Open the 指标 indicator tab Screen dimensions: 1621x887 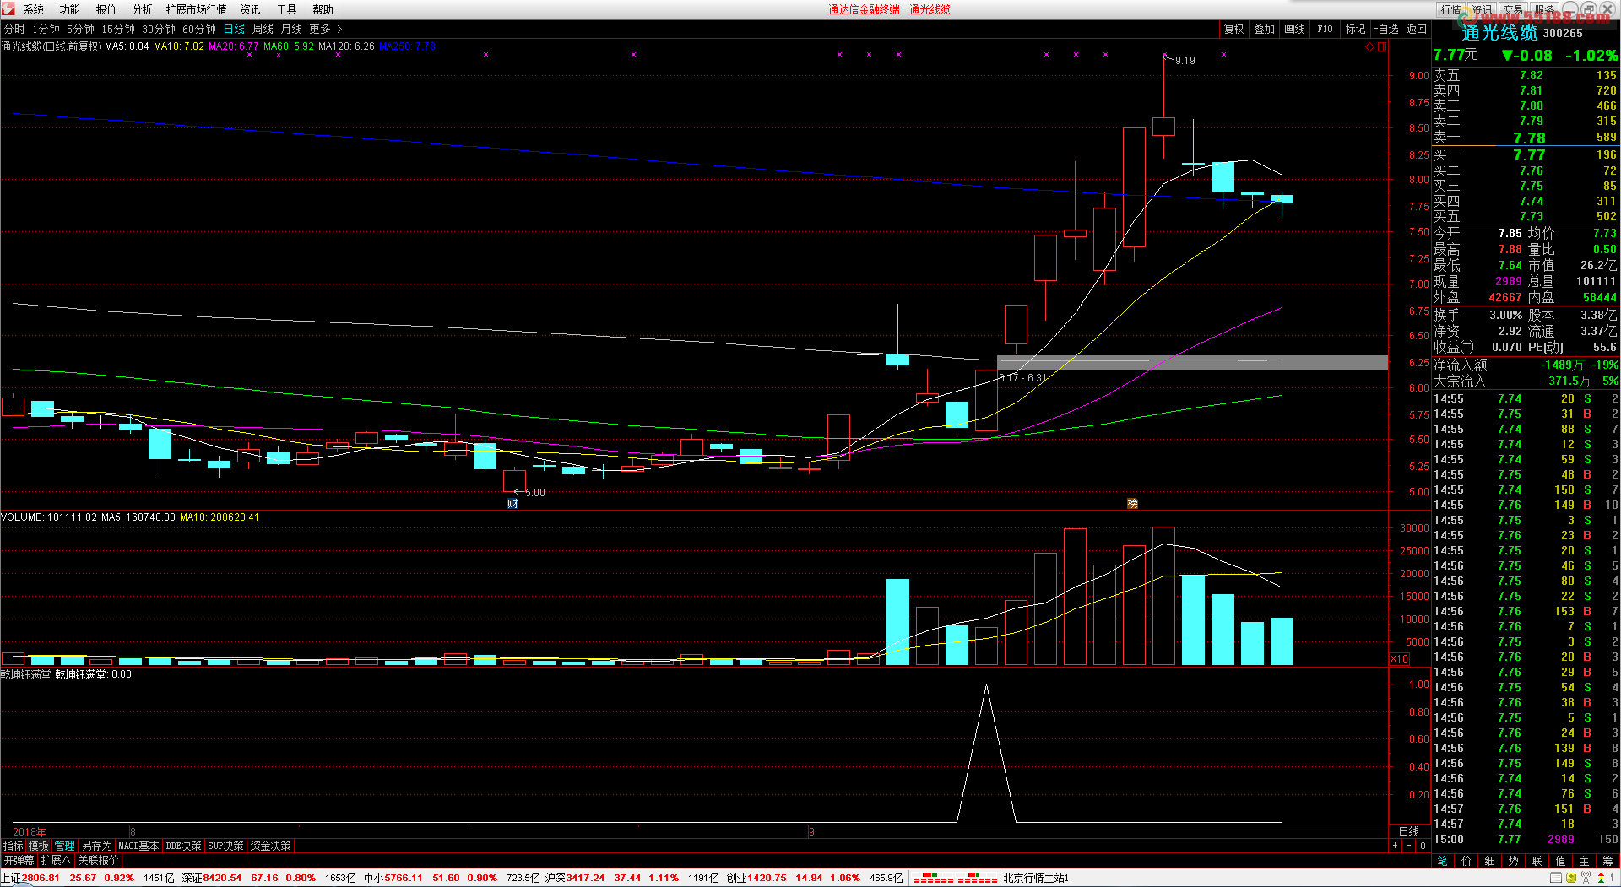(x=14, y=846)
